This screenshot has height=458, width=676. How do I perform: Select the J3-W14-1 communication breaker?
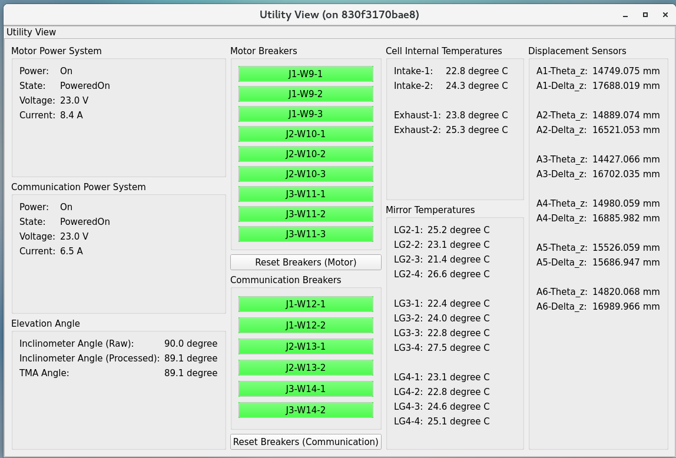(306, 389)
